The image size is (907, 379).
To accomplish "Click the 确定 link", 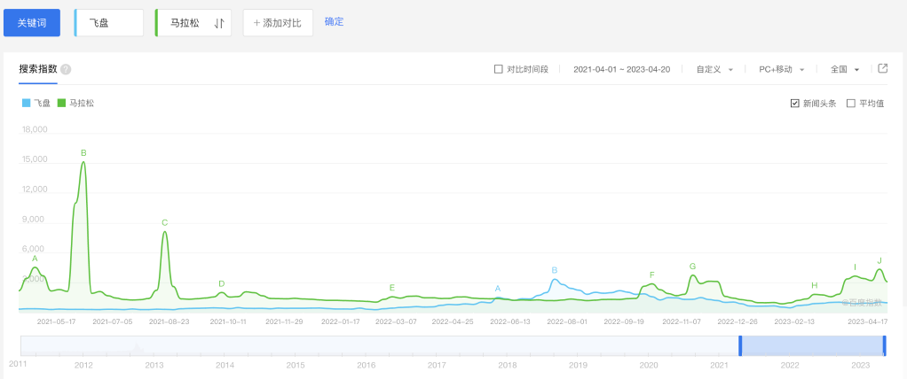I will [x=334, y=21].
